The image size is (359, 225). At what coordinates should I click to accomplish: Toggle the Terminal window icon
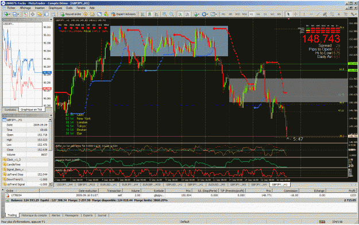tap(47, 14)
